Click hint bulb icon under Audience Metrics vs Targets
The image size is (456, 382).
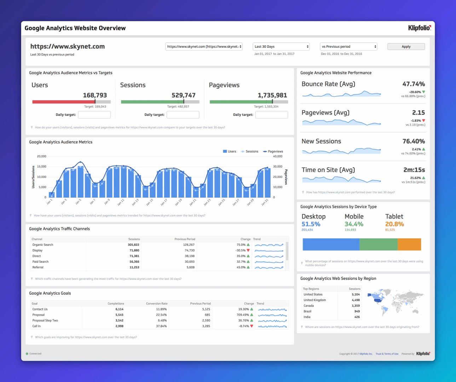point(32,127)
